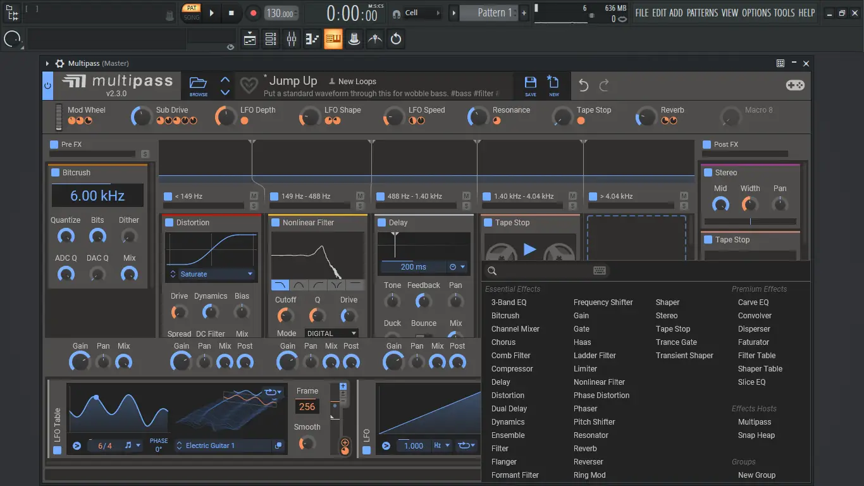The width and height of the screenshot is (864, 486).
Task: Open the mixer from the toolbar
Action: coord(292,39)
